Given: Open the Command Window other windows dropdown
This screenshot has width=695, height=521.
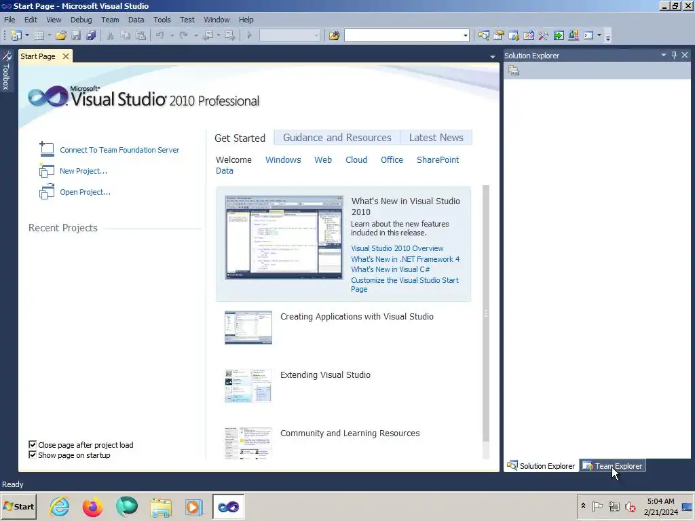Looking at the screenshot, I should click(599, 35).
